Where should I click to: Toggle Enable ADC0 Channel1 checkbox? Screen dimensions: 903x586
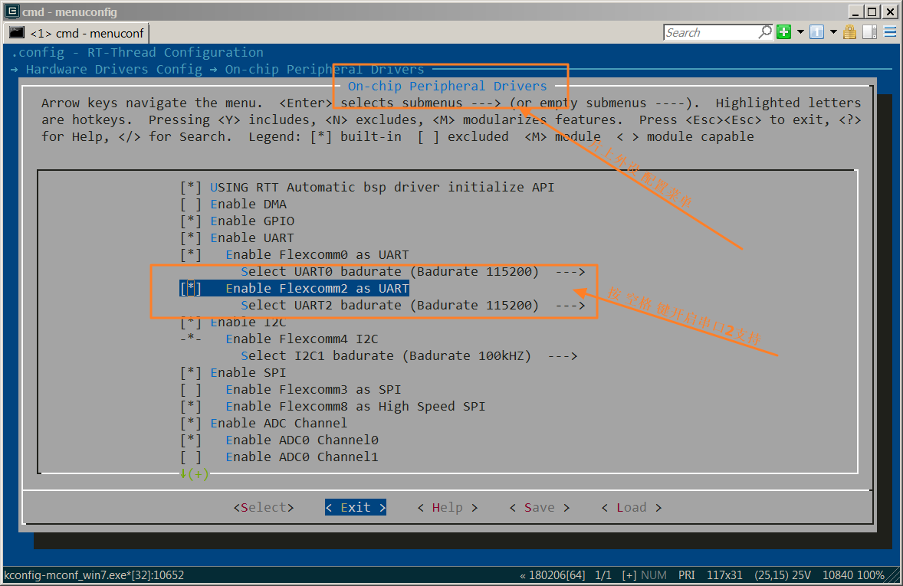[191, 457]
